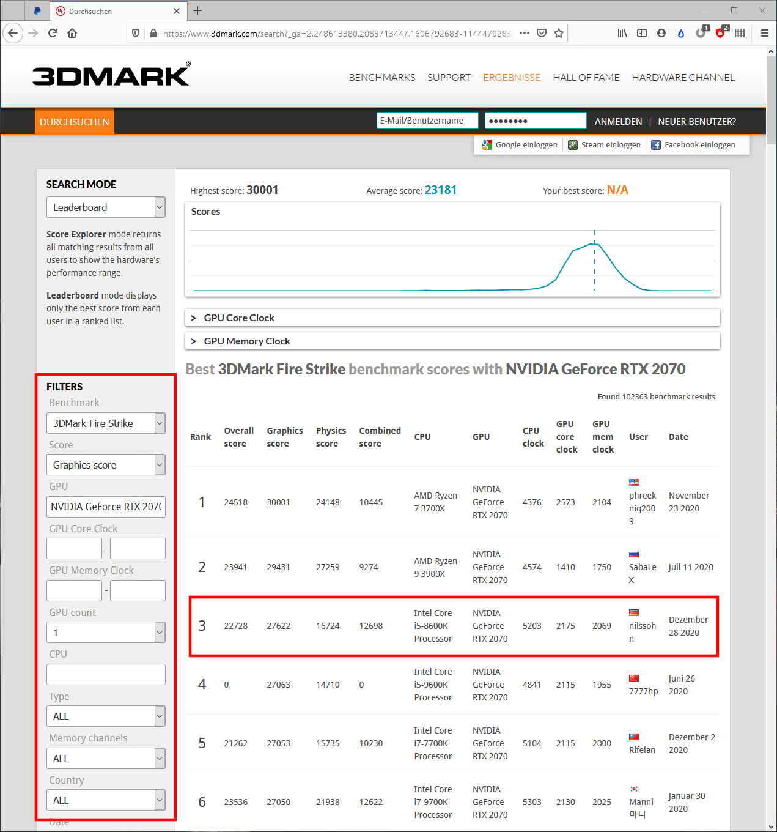Click the GPU Memory Clock maximum field
Image resolution: width=777 pixels, height=832 pixels.
[138, 591]
